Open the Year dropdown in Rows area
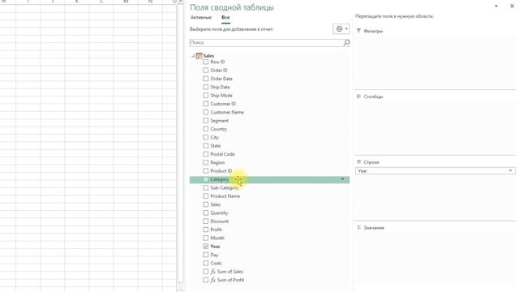Viewport: 519px width, 292px height. click(x=510, y=171)
